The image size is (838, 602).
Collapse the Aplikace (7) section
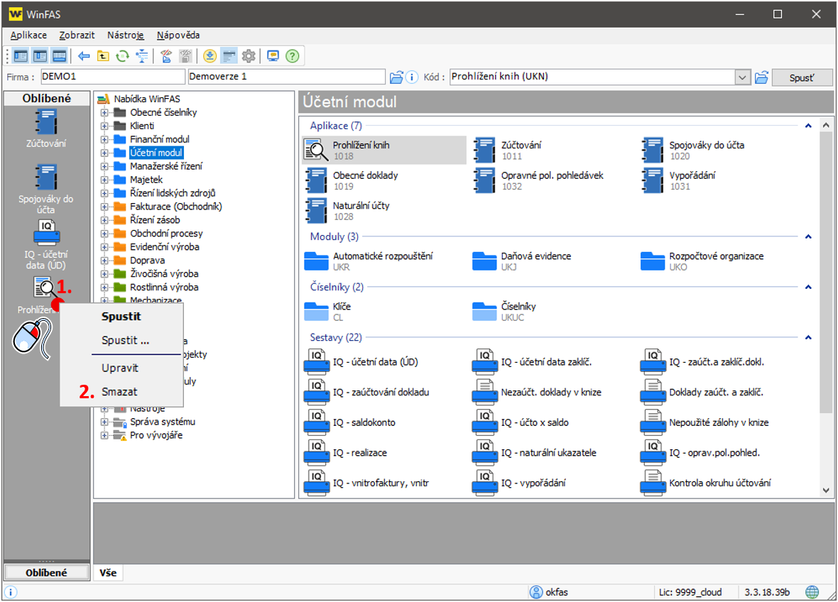click(808, 126)
